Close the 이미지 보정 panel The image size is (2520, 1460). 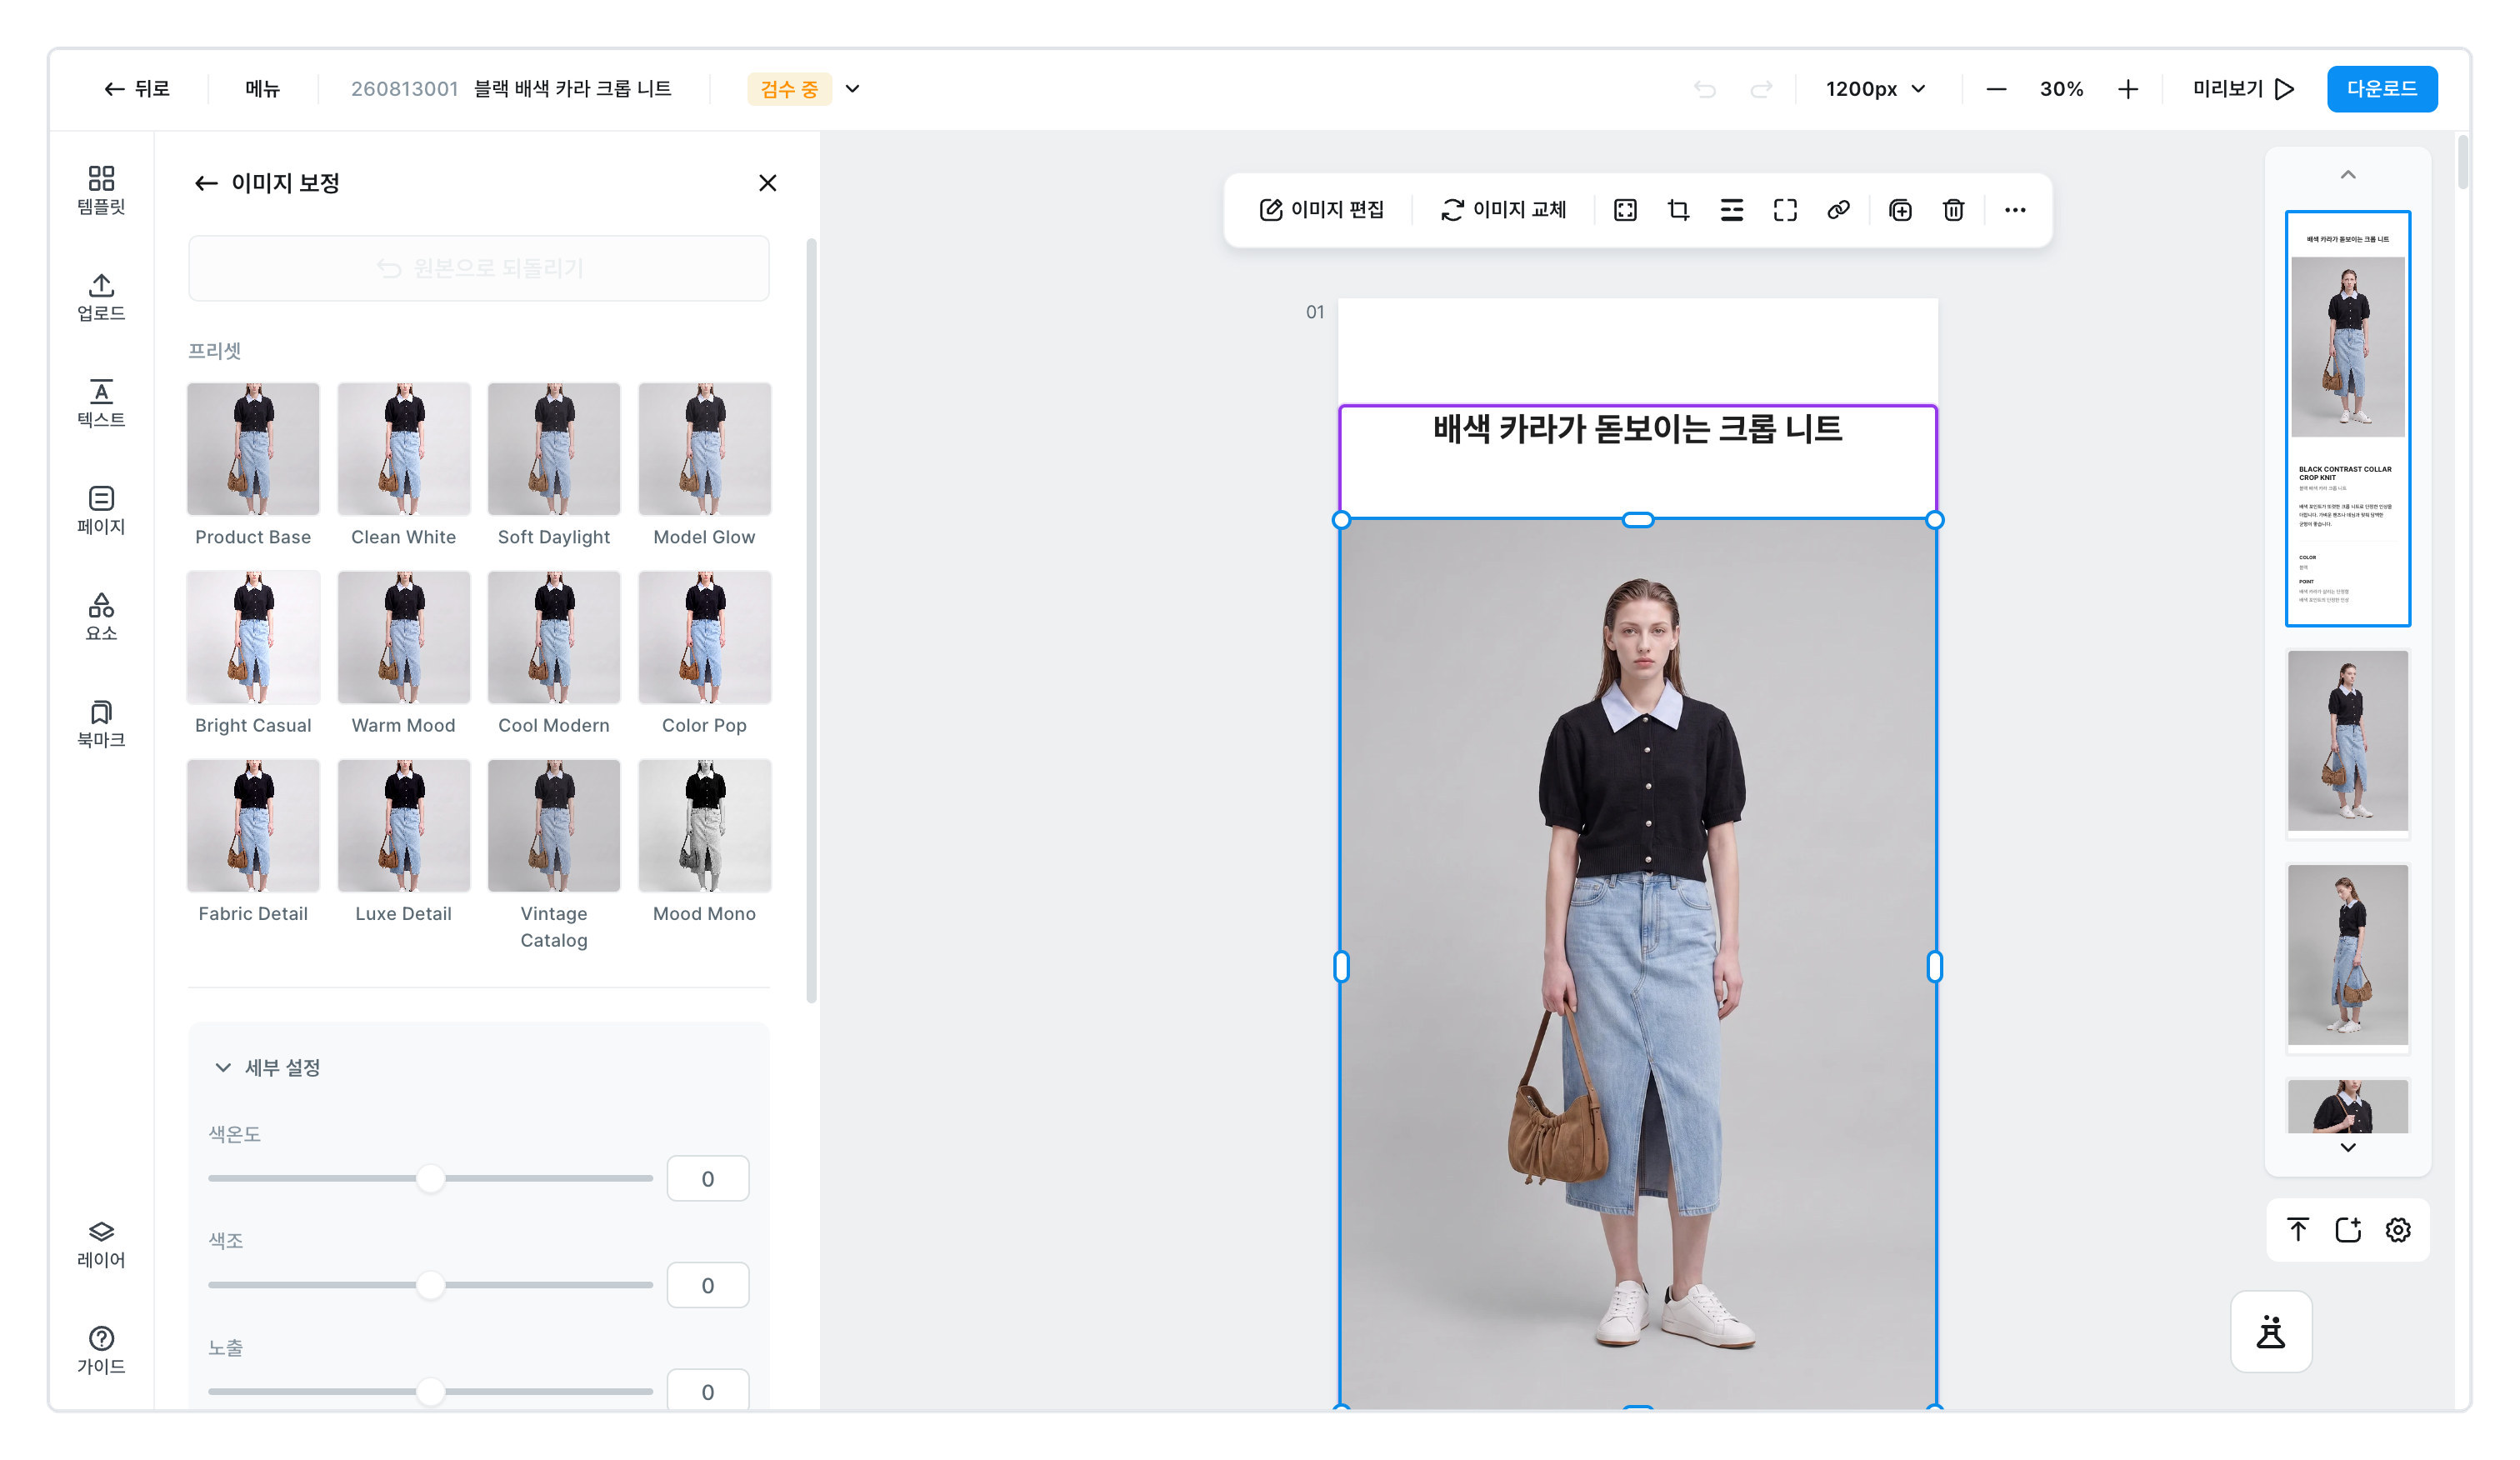coord(767,183)
